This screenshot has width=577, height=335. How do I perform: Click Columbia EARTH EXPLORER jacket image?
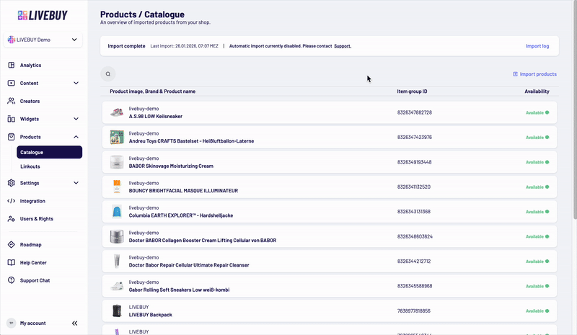[117, 211]
